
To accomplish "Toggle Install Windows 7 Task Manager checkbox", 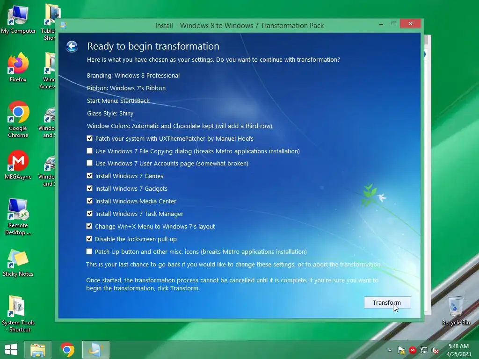I will coord(89,213).
